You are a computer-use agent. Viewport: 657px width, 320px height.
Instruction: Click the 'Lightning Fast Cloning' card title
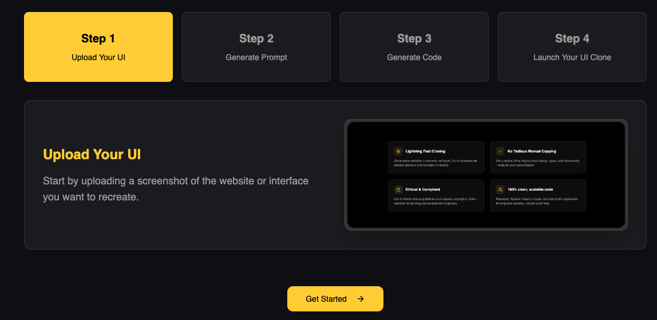(x=425, y=151)
